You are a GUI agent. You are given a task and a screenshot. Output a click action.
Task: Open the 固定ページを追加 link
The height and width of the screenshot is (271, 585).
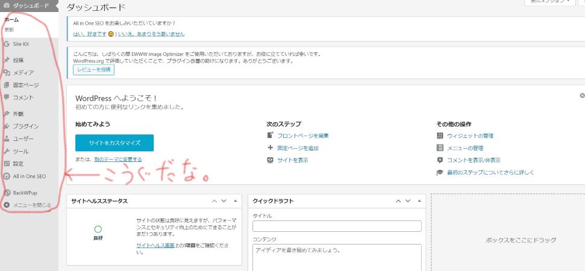(x=298, y=148)
